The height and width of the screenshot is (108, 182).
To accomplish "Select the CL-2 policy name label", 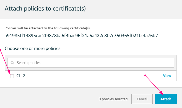I will tap(21, 76).
